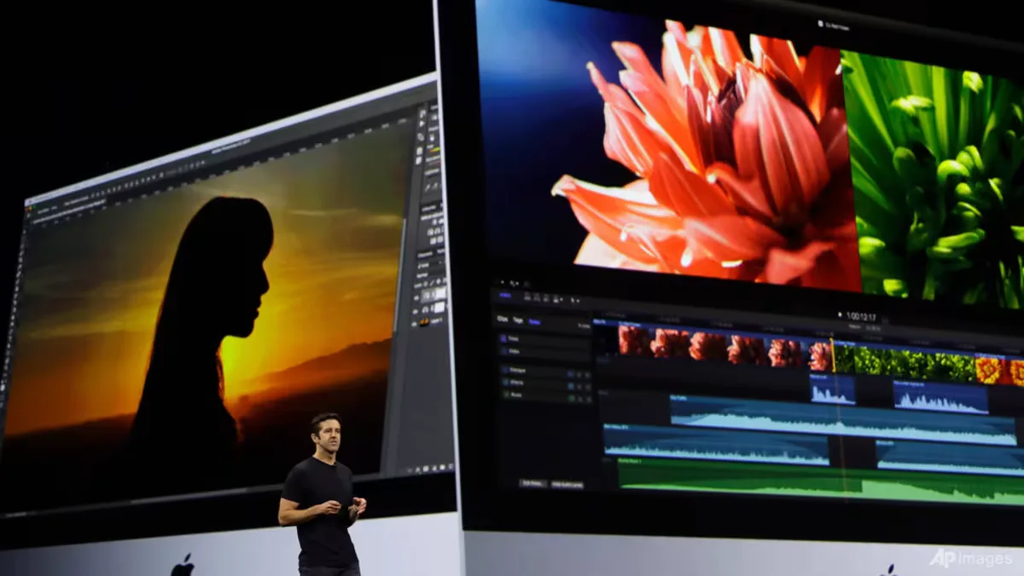The height and width of the screenshot is (576, 1024).
Task: Click the Edit Roles button
Action: click(x=532, y=483)
